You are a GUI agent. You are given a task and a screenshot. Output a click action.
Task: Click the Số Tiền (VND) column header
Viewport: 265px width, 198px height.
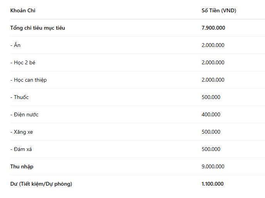pos(219,11)
